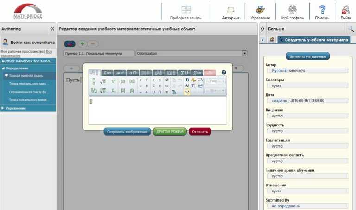Open the Greek letters α Ω tab
The width and height of the screenshot is (356, 210).
point(133,73)
